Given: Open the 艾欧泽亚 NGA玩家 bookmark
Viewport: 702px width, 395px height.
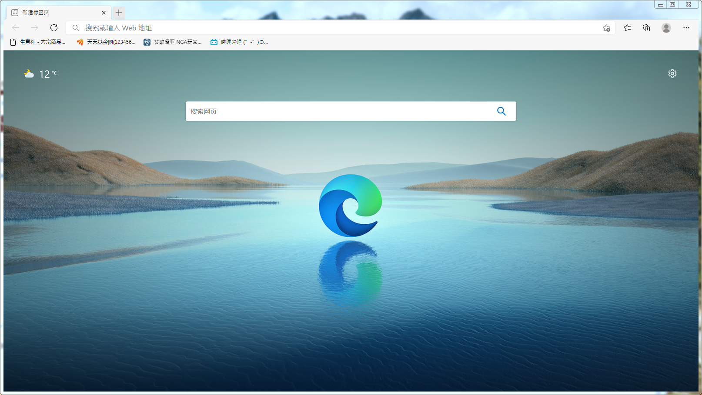Looking at the screenshot, I should click(173, 42).
